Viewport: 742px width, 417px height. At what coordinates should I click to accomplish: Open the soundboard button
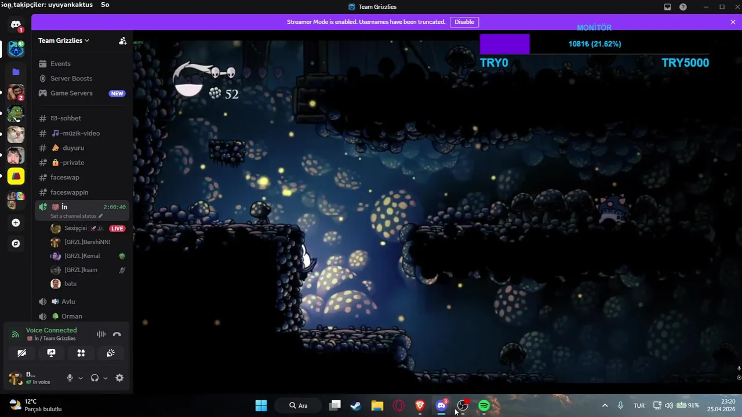pos(111,353)
